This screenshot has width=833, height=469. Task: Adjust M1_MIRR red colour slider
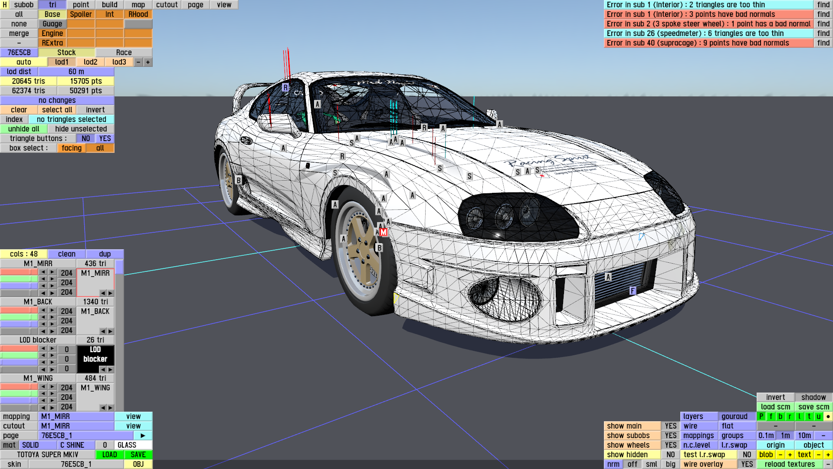[x=19, y=272]
